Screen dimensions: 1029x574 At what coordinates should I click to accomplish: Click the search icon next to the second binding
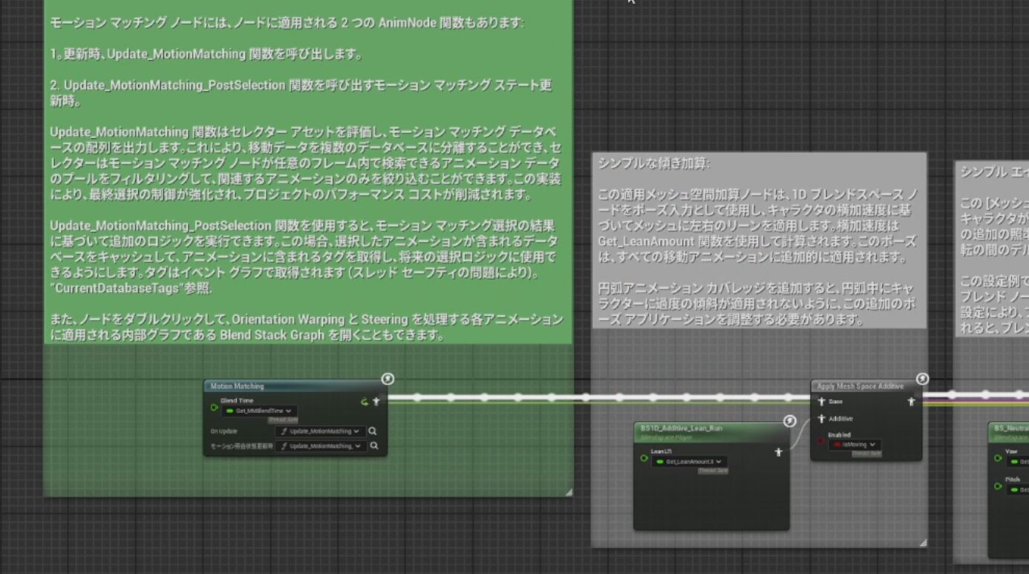(x=373, y=446)
